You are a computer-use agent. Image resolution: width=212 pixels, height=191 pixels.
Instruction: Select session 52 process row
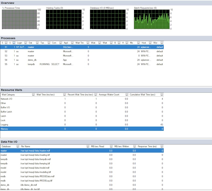pos(82,51)
